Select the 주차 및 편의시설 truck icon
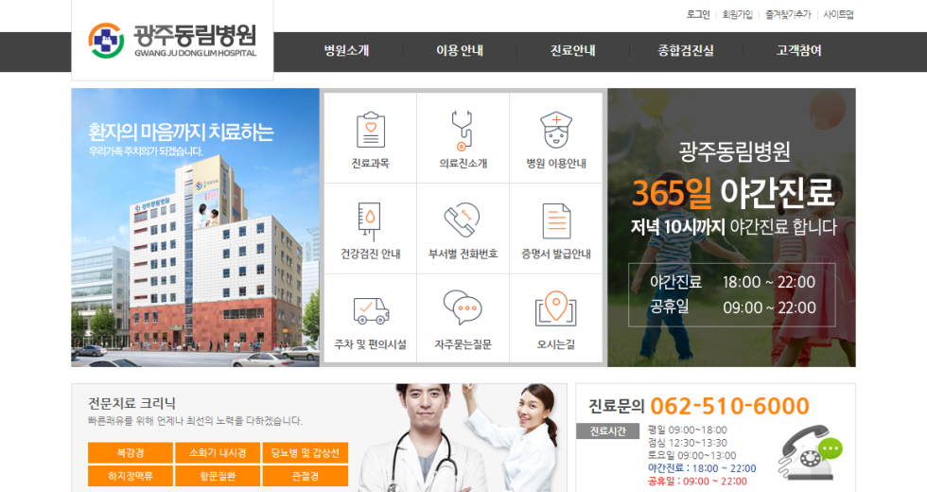927x492 pixels. pyautogui.click(x=370, y=309)
